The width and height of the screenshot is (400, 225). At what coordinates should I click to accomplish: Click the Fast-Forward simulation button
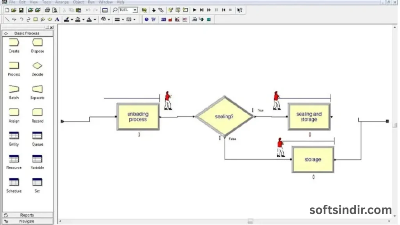tap(209, 10)
